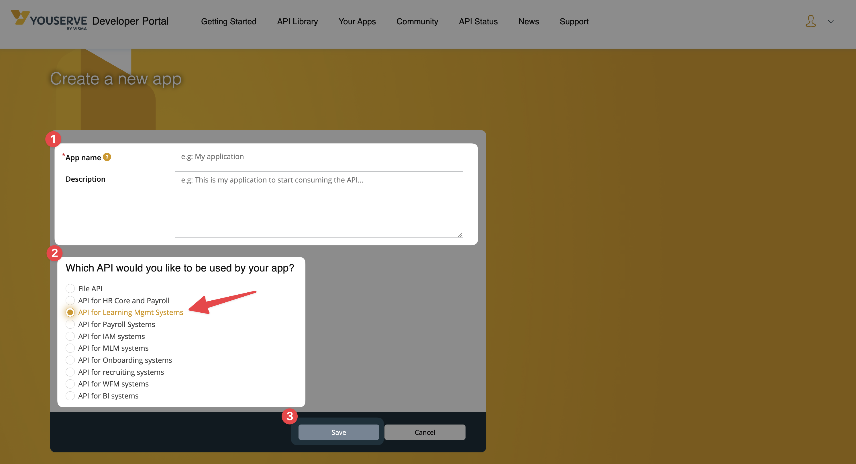Click into the Description text area
The width and height of the screenshot is (856, 464).
[318, 204]
